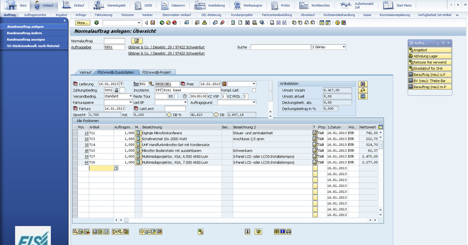Screen dimensions: 468x245
Task: Click the Abholung Lager button
Action: pyautogui.click(x=430, y=56)
